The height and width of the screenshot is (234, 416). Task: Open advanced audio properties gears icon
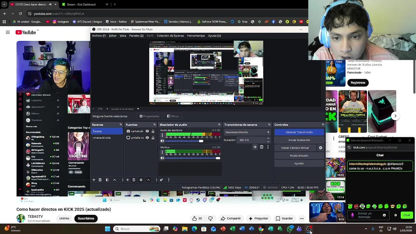click(161, 180)
